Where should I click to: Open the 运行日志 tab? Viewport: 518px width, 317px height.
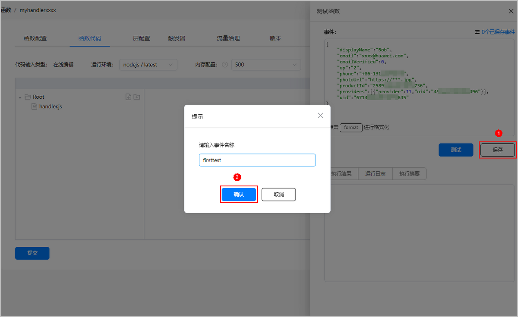[x=375, y=174]
